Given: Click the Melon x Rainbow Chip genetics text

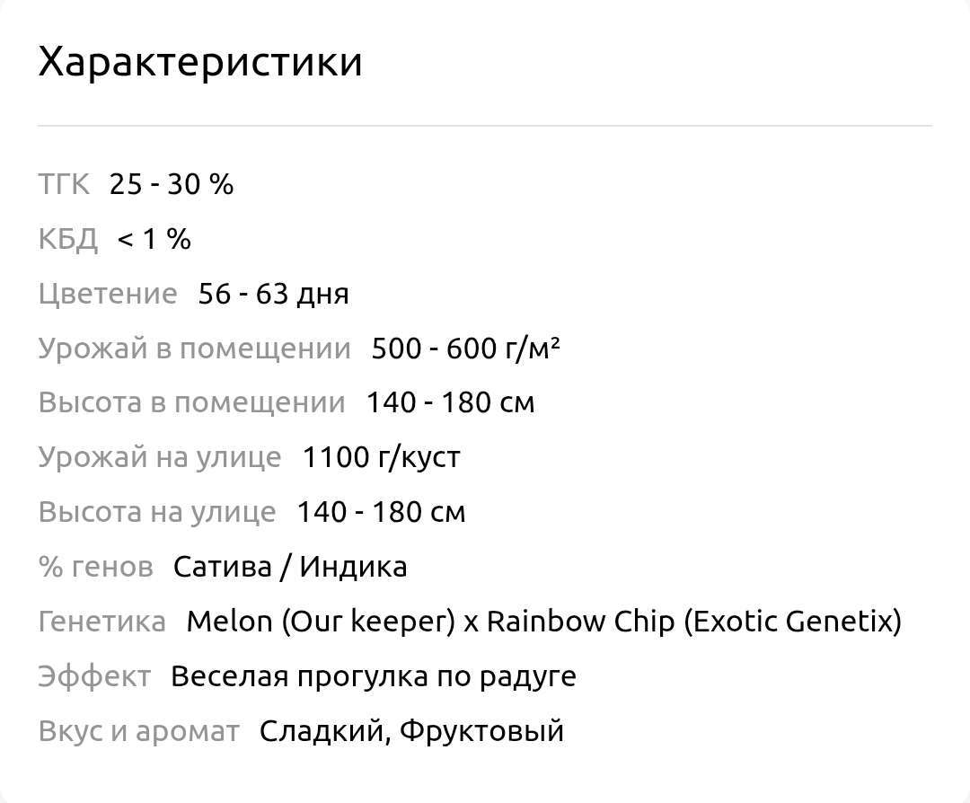Looking at the screenshot, I should (543, 622).
